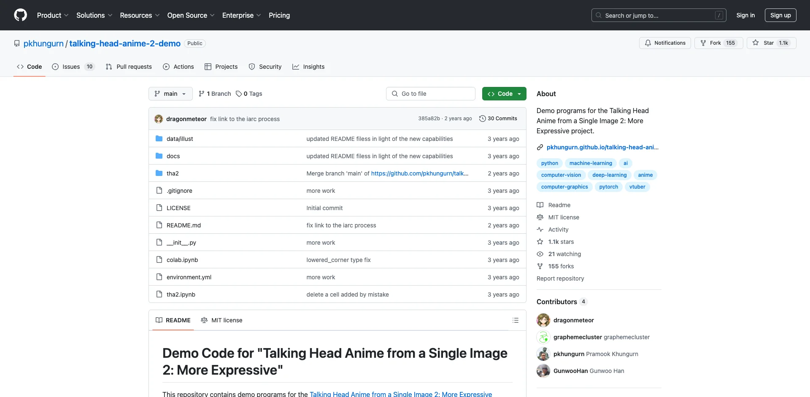Select the deep-learning topic tag
This screenshot has width=810, height=397.
[610, 175]
